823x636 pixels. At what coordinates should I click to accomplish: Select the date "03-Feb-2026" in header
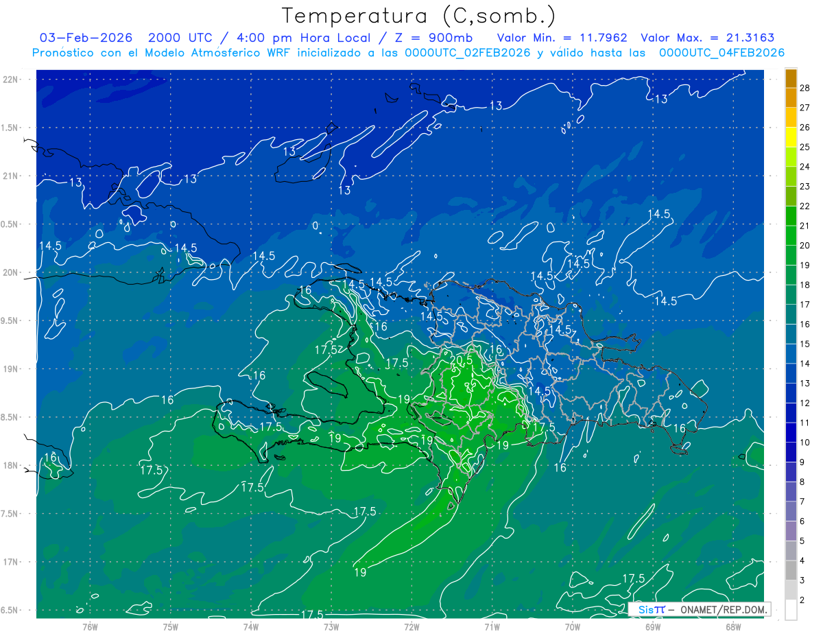[86, 38]
